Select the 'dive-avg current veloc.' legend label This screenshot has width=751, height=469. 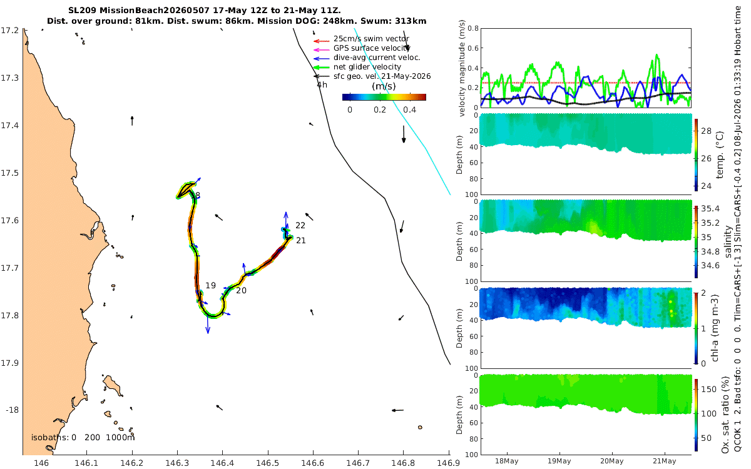tap(377, 58)
